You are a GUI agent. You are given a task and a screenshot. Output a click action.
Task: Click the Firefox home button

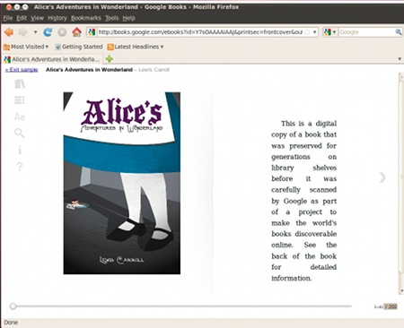coord(76,32)
